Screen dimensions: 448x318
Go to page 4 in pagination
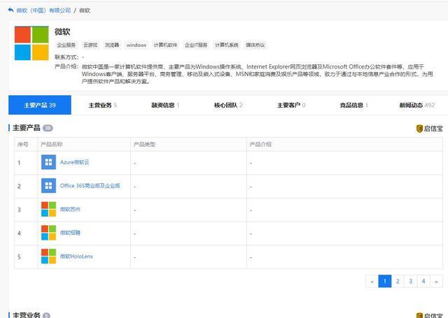pyautogui.click(x=423, y=281)
